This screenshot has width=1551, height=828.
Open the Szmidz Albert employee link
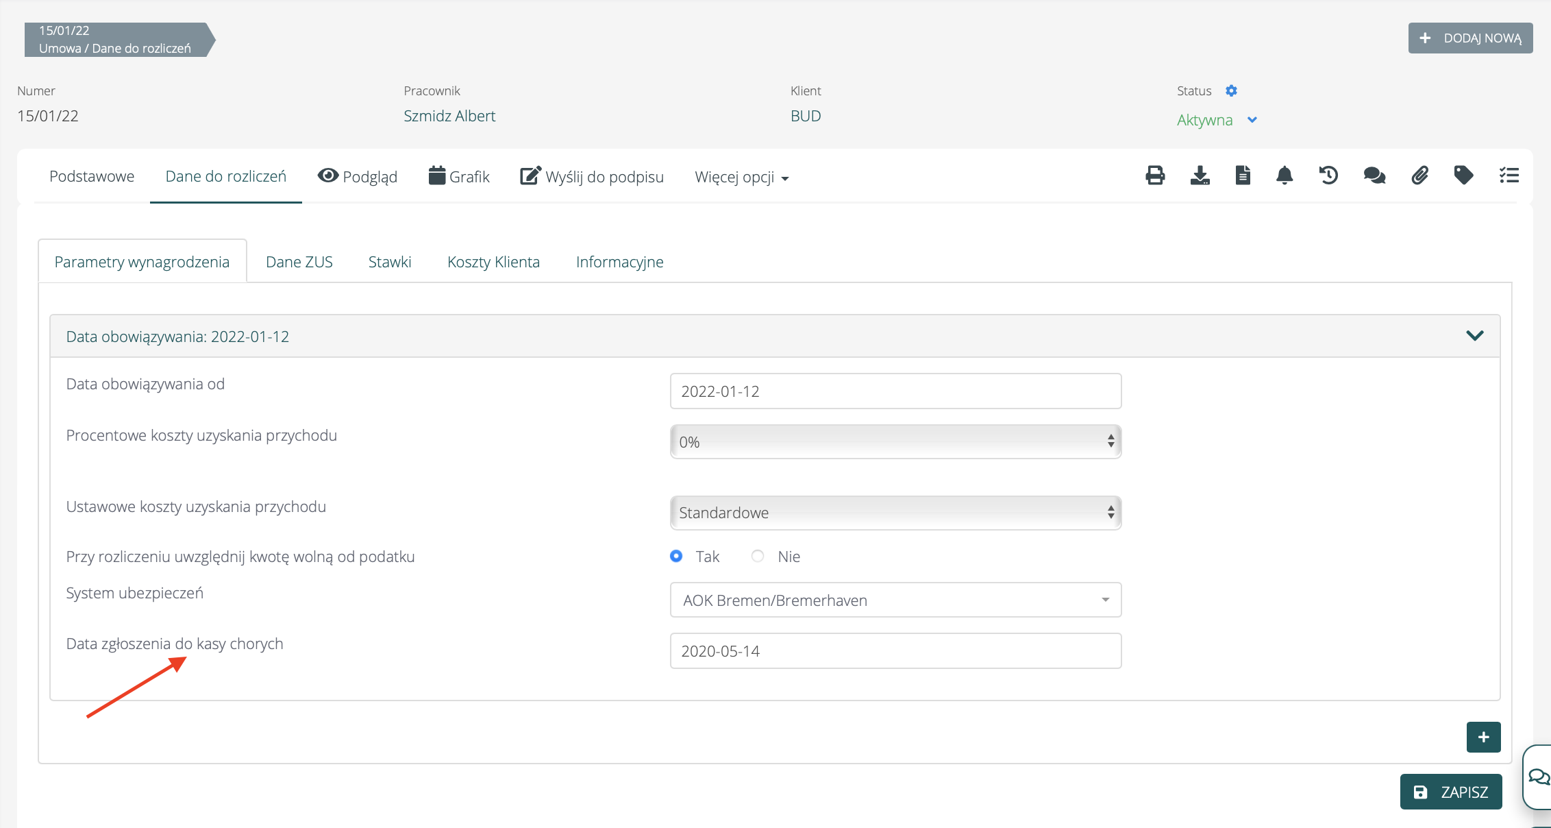coord(449,116)
